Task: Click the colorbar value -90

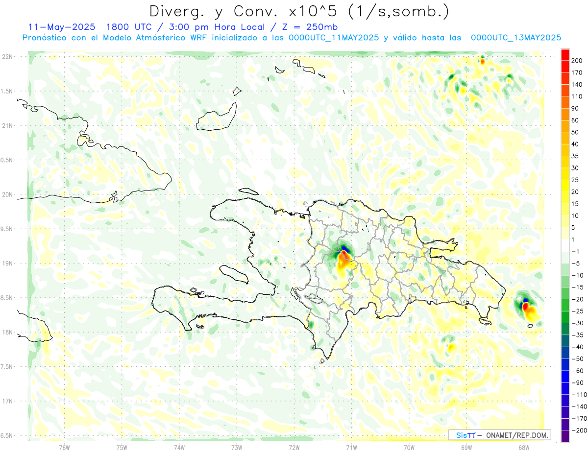Action: click(x=577, y=382)
